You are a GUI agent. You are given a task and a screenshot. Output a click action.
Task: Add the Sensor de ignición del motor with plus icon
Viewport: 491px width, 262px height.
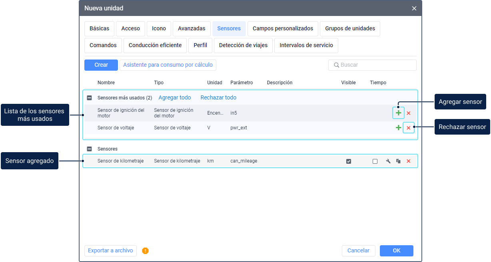pos(398,113)
